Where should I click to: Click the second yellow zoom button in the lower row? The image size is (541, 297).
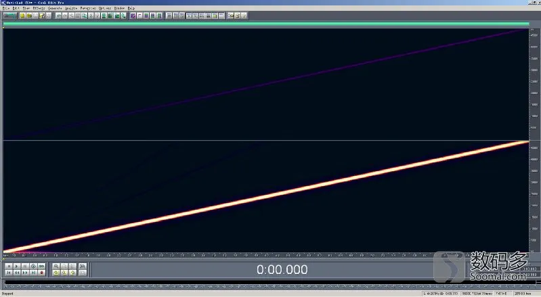(64, 273)
